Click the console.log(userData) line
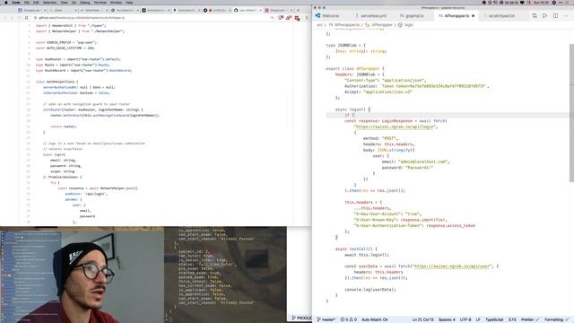Screen dimensions: 574x323 pyautogui.click(x=370, y=289)
